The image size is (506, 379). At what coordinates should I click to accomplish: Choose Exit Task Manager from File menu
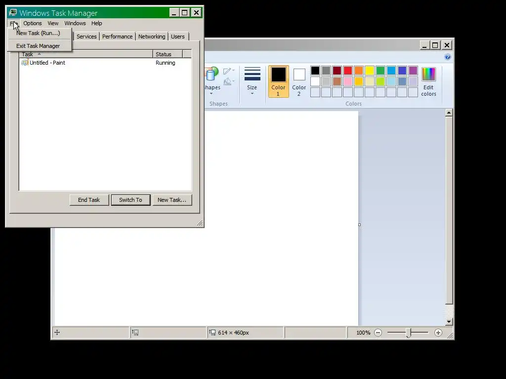tap(39, 46)
